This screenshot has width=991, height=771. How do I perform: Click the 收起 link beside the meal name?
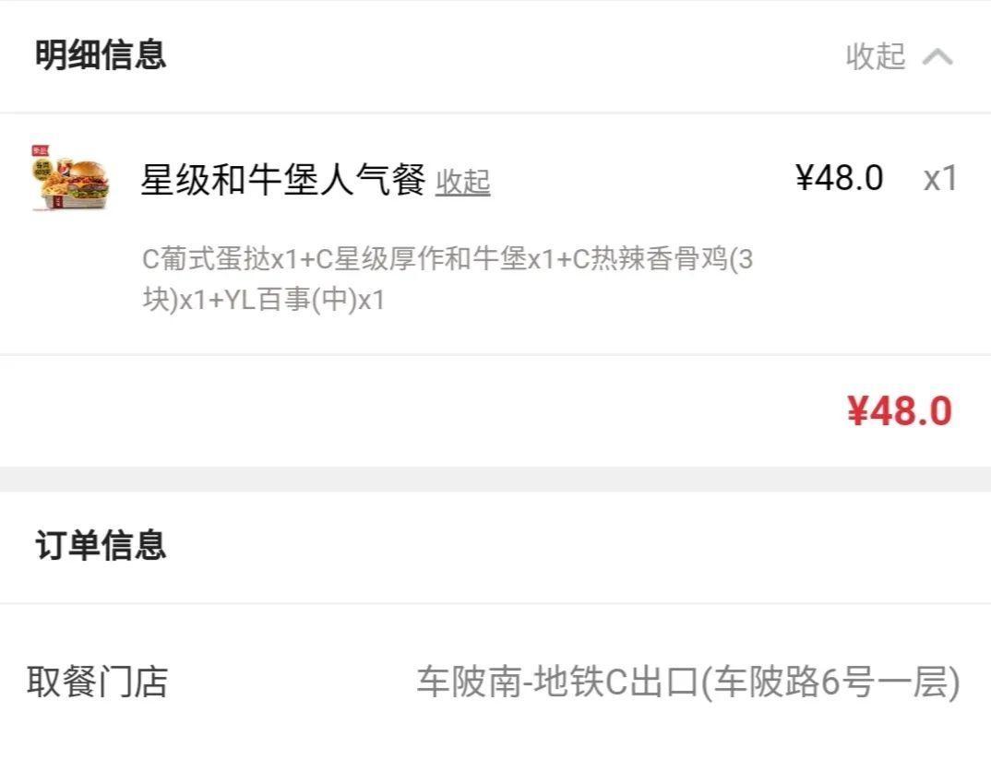pyautogui.click(x=464, y=184)
